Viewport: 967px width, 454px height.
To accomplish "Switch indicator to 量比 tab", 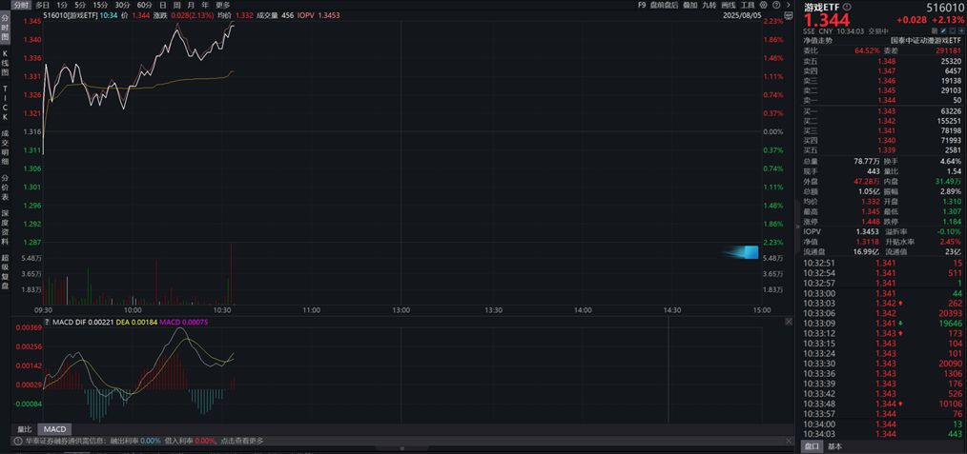I will pos(25,429).
